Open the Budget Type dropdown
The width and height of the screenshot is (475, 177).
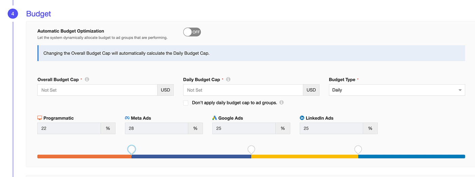pos(394,90)
